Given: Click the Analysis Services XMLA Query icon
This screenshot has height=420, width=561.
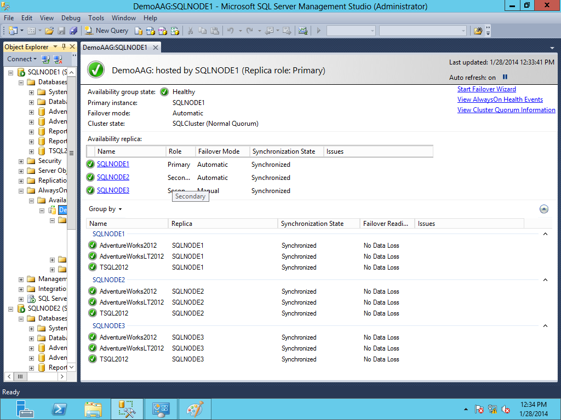Looking at the screenshot, I should click(x=175, y=31).
